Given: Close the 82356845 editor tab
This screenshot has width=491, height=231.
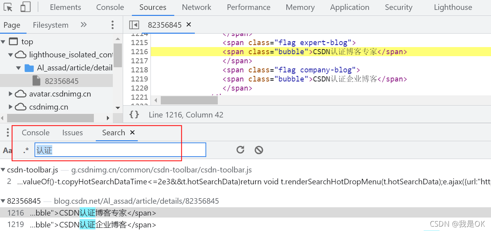Looking at the screenshot, I should (x=189, y=25).
